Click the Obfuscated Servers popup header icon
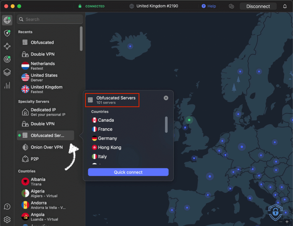The image size is (293, 226). coord(90,100)
